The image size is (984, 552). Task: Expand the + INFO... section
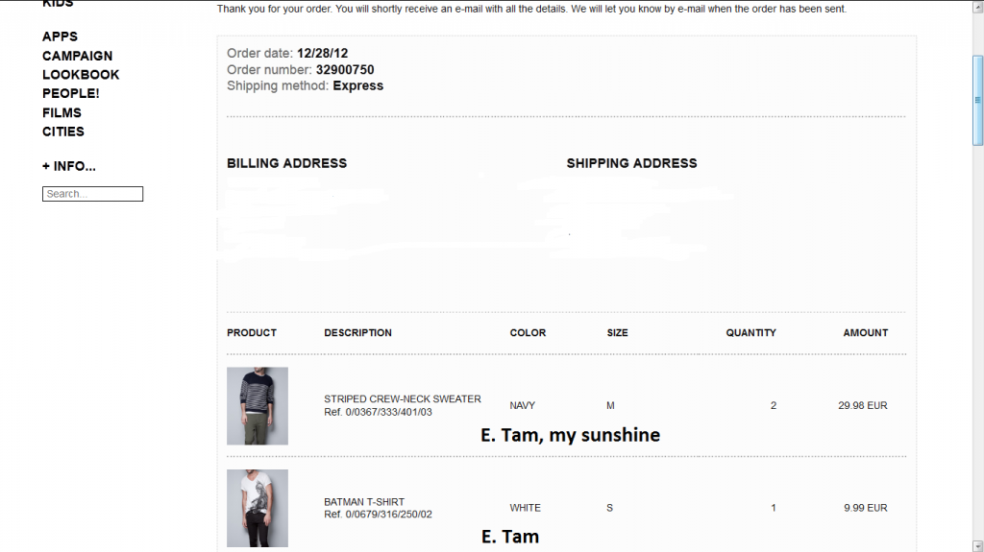click(68, 166)
